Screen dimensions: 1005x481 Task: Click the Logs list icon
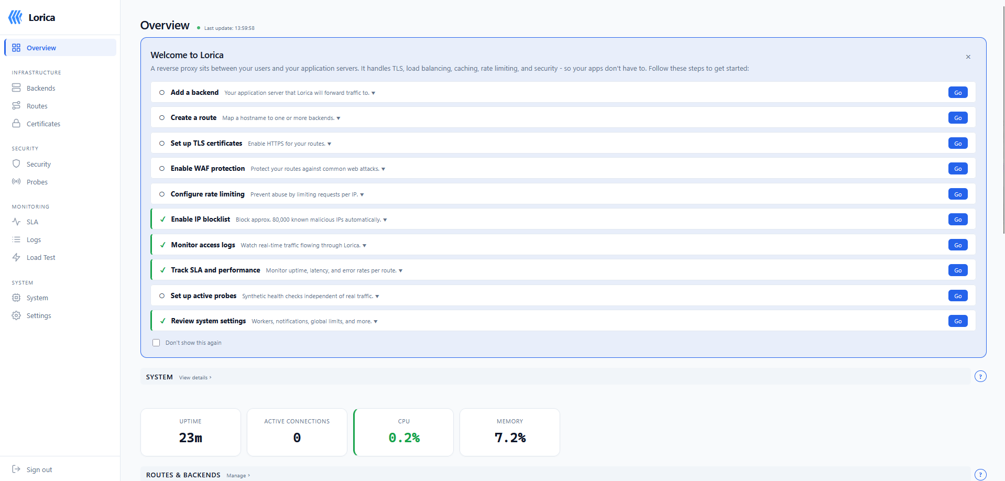click(x=16, y=239)
